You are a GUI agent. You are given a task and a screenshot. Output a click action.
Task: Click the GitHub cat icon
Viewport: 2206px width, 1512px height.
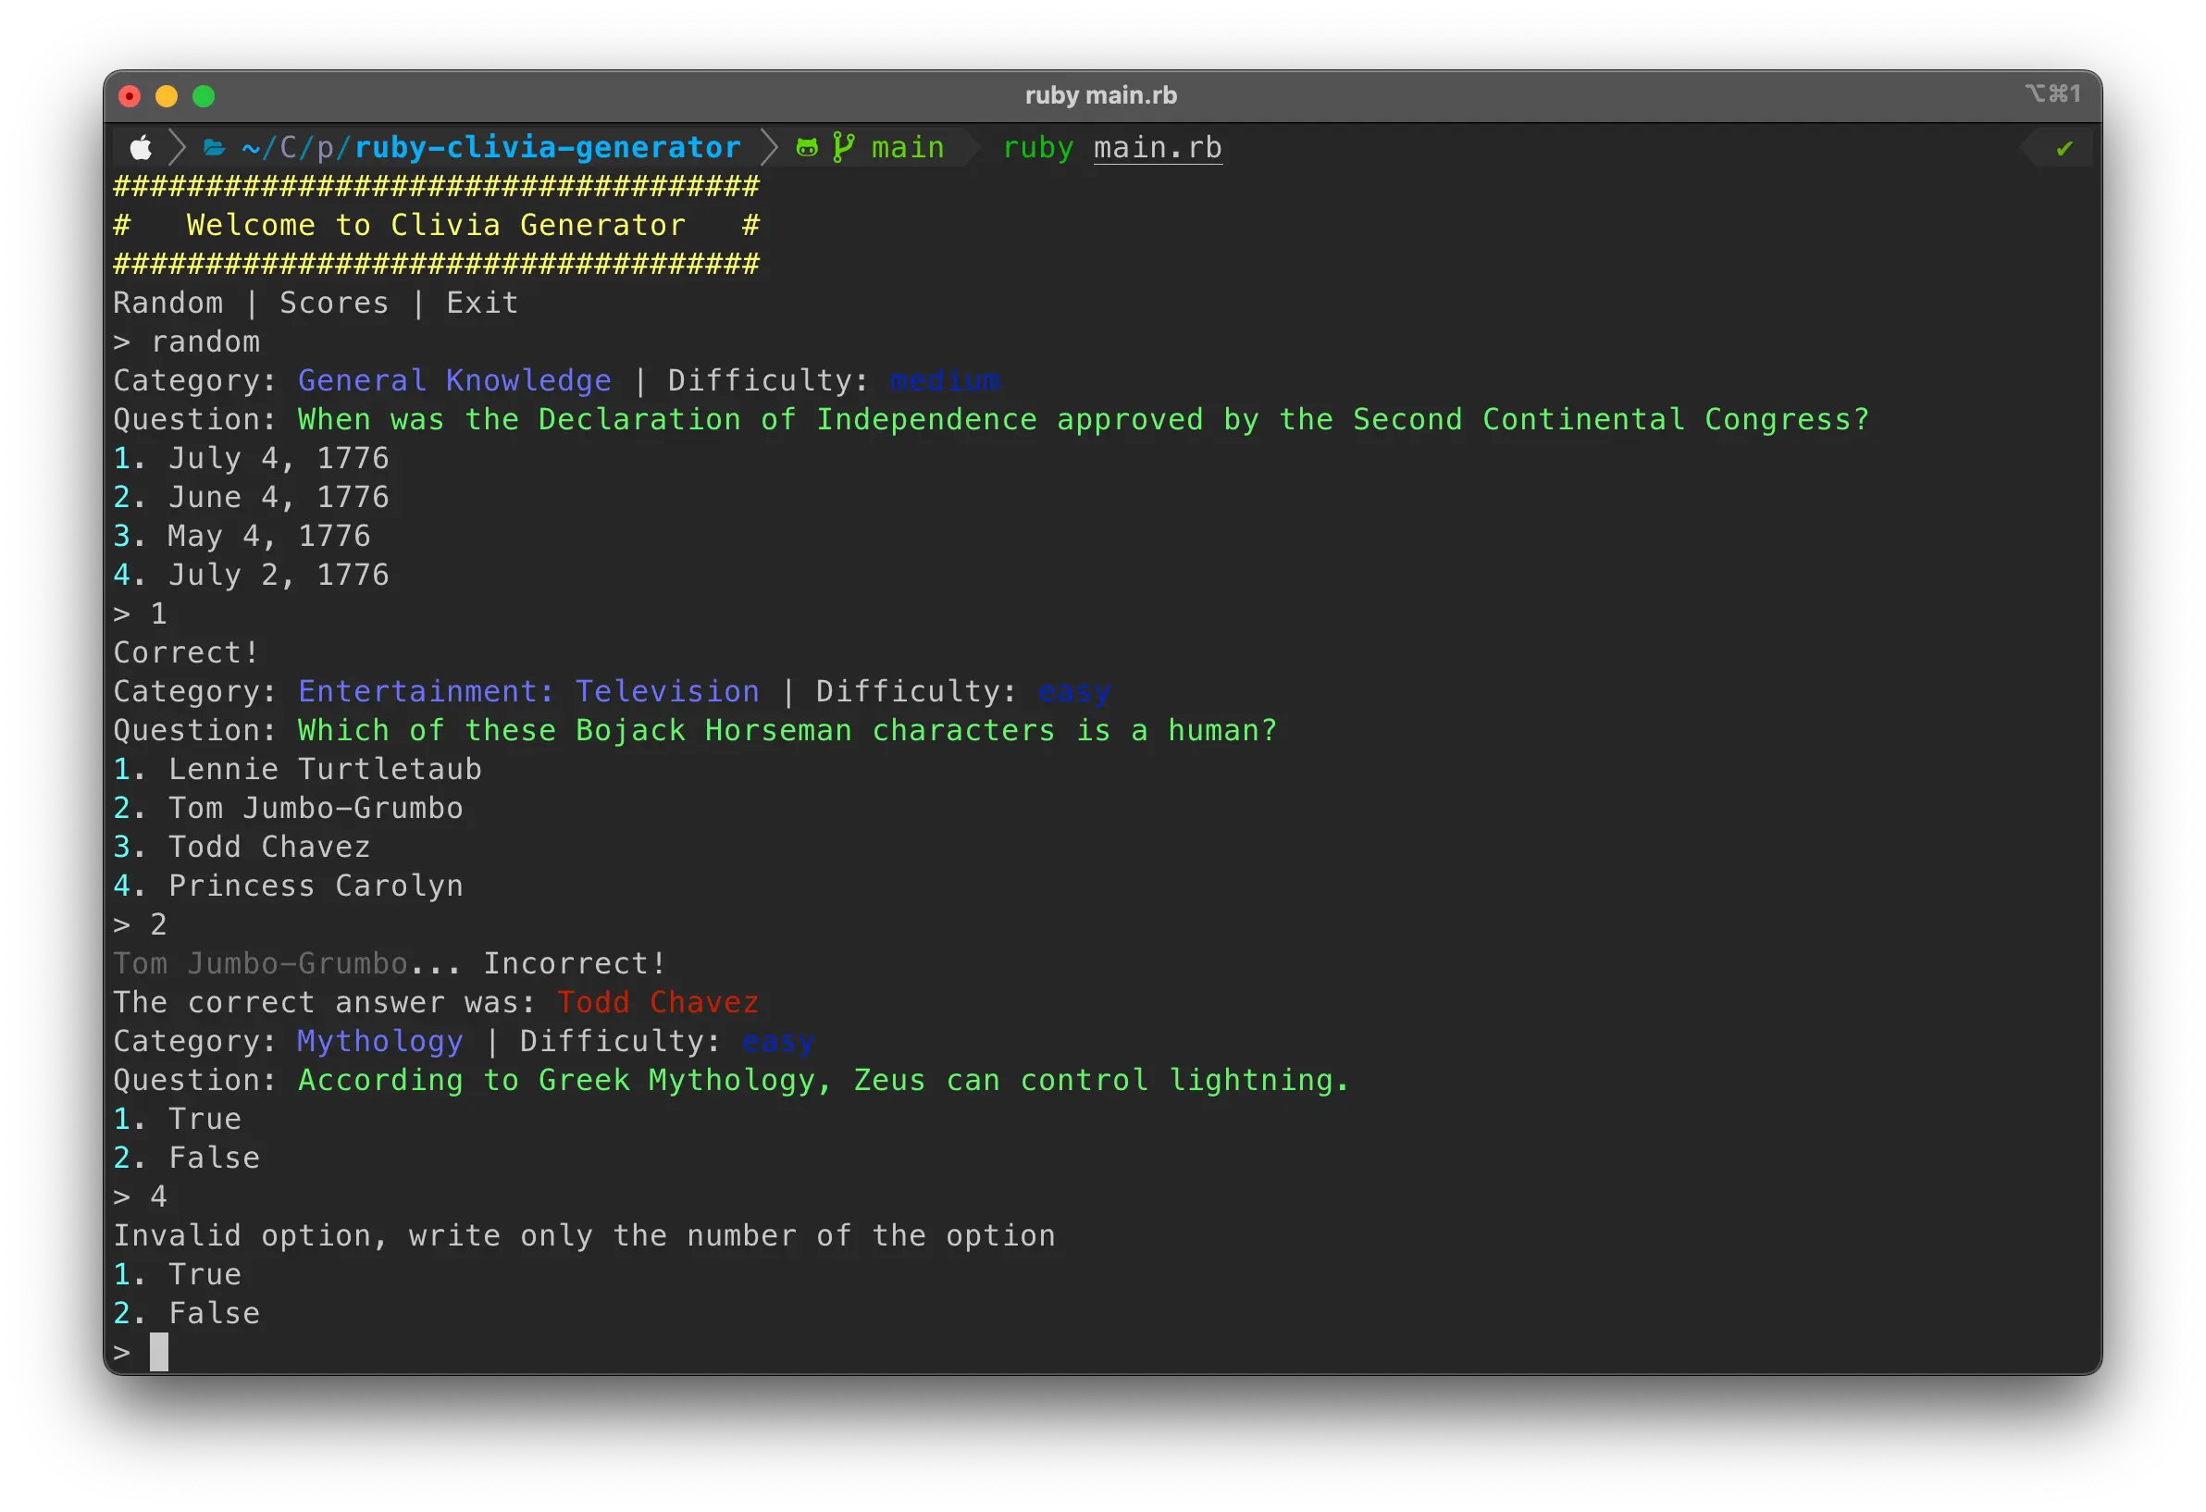[807, 148]
